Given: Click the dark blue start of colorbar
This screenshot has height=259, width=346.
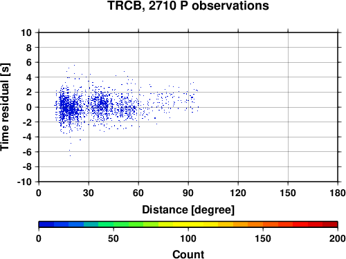Looking at the screenshot, I should click(46, 224).
